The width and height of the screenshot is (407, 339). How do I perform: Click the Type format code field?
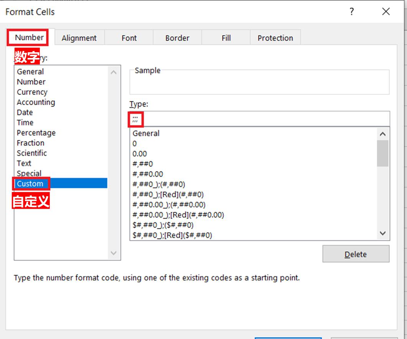pos(260,119)
